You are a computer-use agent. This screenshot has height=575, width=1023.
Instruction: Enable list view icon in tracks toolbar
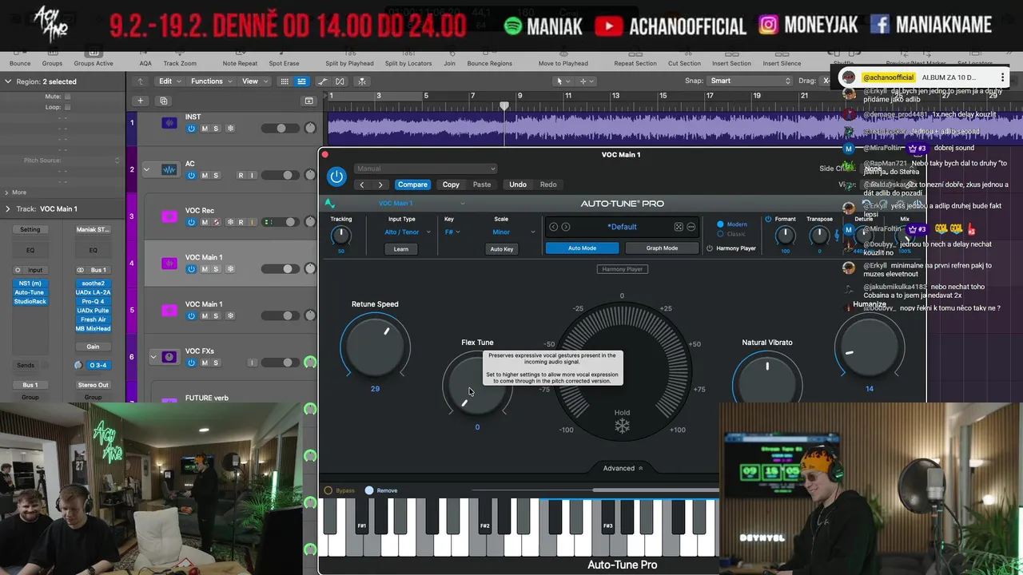click(x=301, y=81)
